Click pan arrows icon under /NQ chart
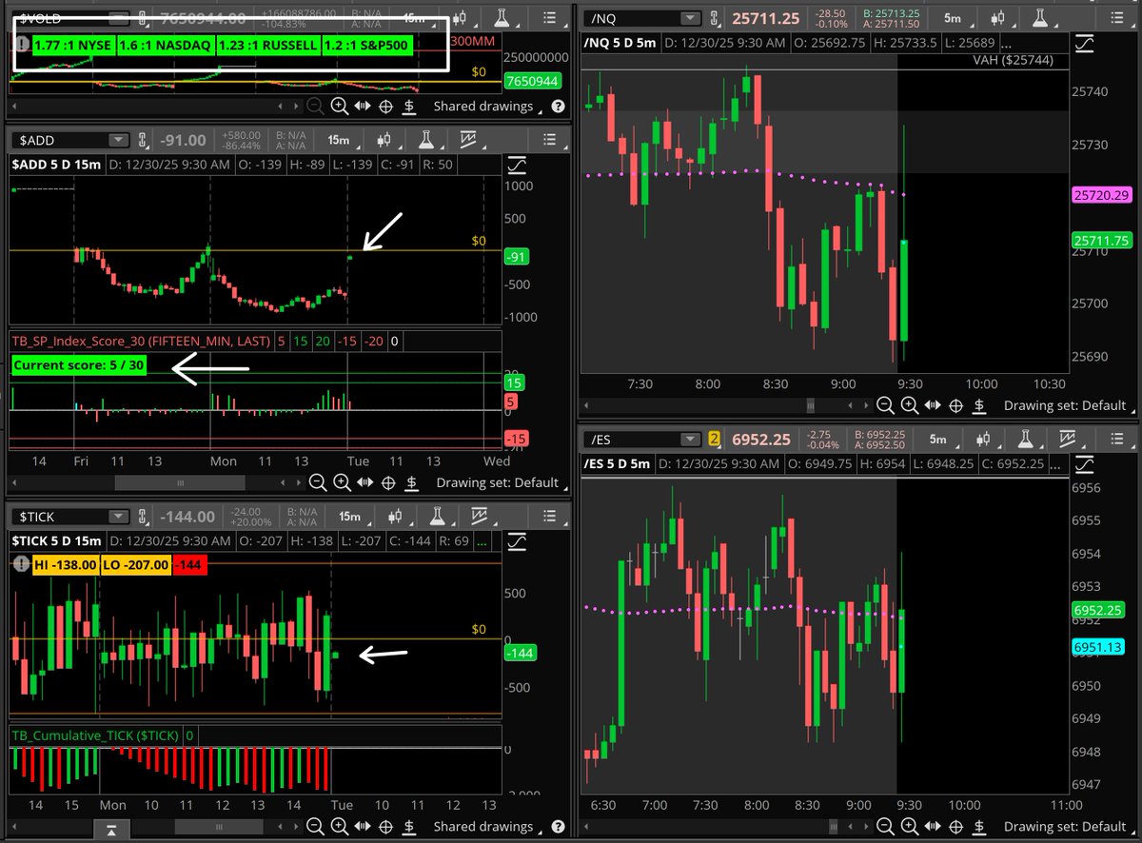The image size is (1142, 843). point(934,405)
